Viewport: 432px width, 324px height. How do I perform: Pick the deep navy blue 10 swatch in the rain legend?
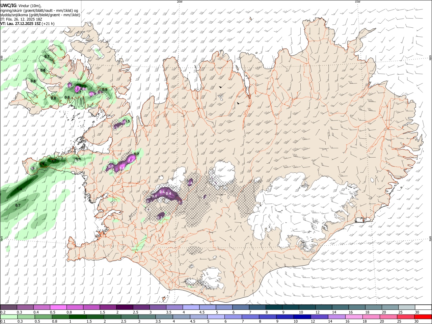(302, 317)
